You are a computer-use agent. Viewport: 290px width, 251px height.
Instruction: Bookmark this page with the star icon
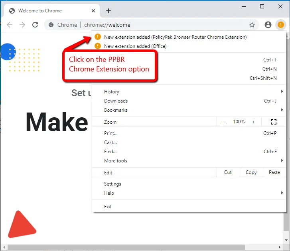pos(252,25)
